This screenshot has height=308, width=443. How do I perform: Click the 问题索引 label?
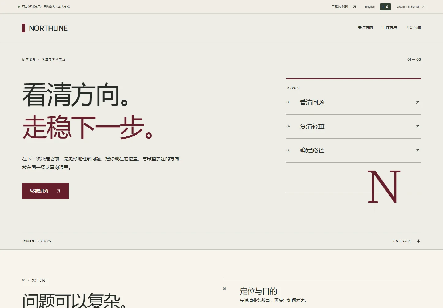pos(293,88)
